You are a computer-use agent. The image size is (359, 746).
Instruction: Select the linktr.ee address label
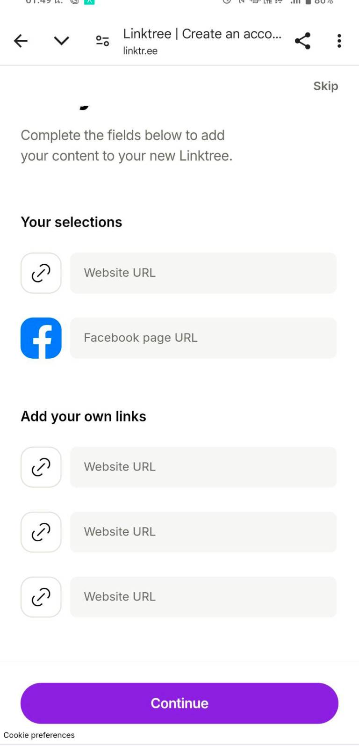[x=141, y=51]
